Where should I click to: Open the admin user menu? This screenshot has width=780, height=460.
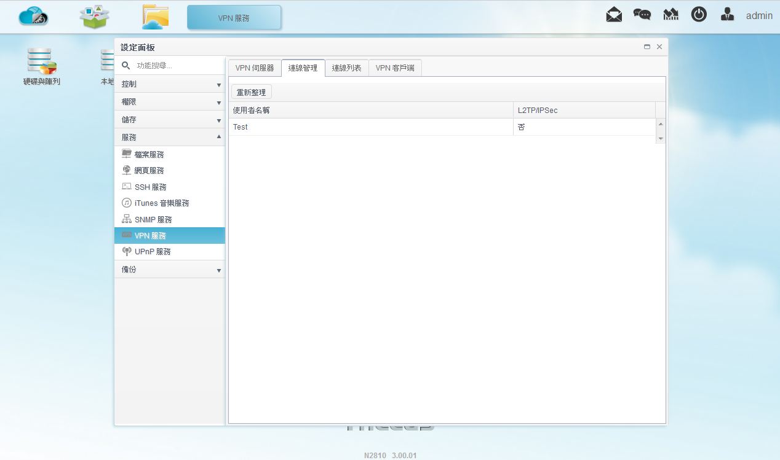[x=759, y=15]
